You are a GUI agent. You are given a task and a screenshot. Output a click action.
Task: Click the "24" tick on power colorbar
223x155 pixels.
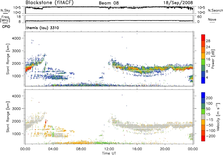coord(208,47)
